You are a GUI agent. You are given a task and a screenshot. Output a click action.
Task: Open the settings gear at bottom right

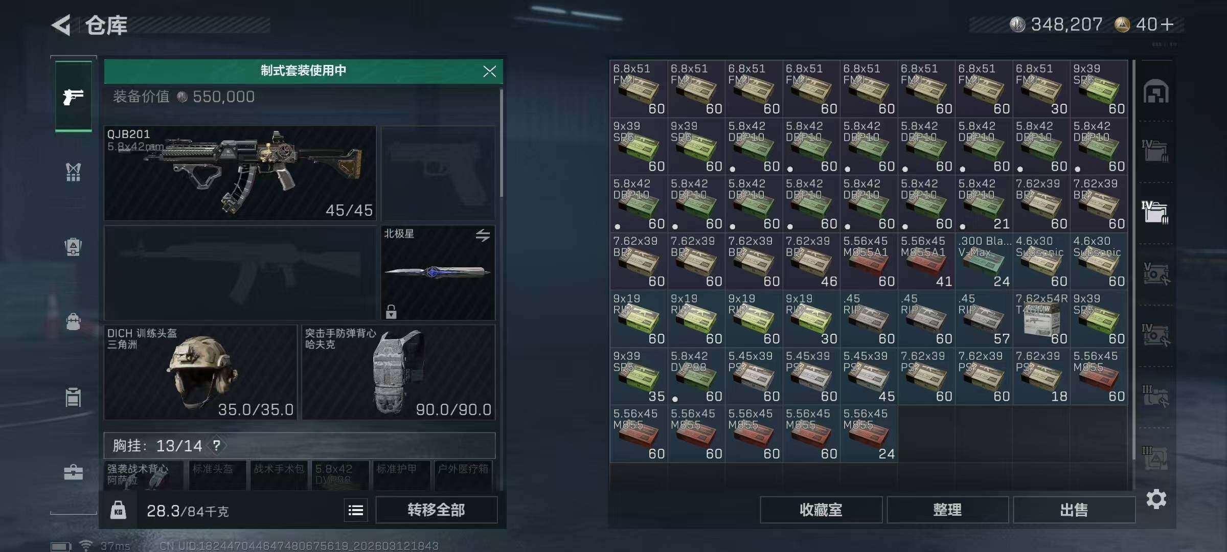[1156, 499]
